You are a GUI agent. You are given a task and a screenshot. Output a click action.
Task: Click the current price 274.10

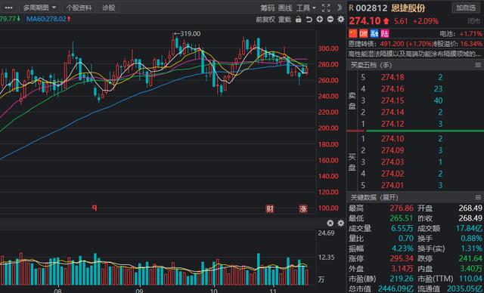tap(365, 21)
